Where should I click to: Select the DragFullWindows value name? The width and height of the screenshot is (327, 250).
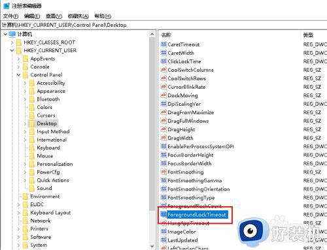tap(188, 121)
